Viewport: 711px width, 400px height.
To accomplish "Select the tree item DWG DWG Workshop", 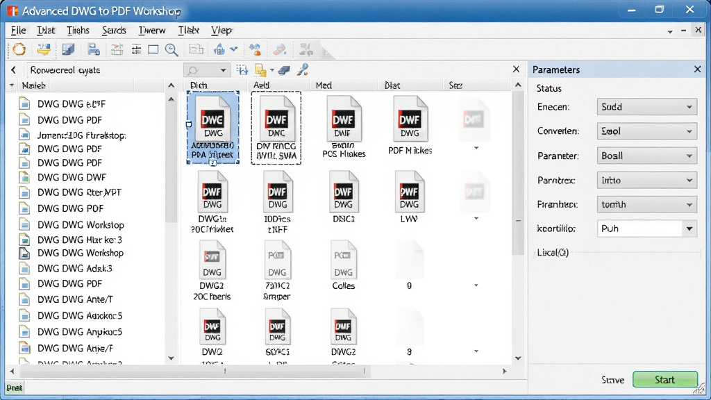I will click(81, 253).
